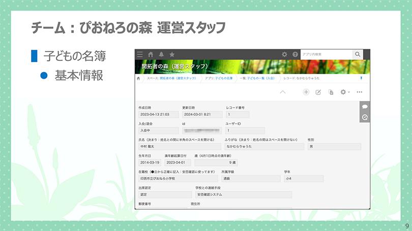Open the 子どもの一覧（入会）view link
Viewport: 412px width, 231px height.
[x=261, y=79]
